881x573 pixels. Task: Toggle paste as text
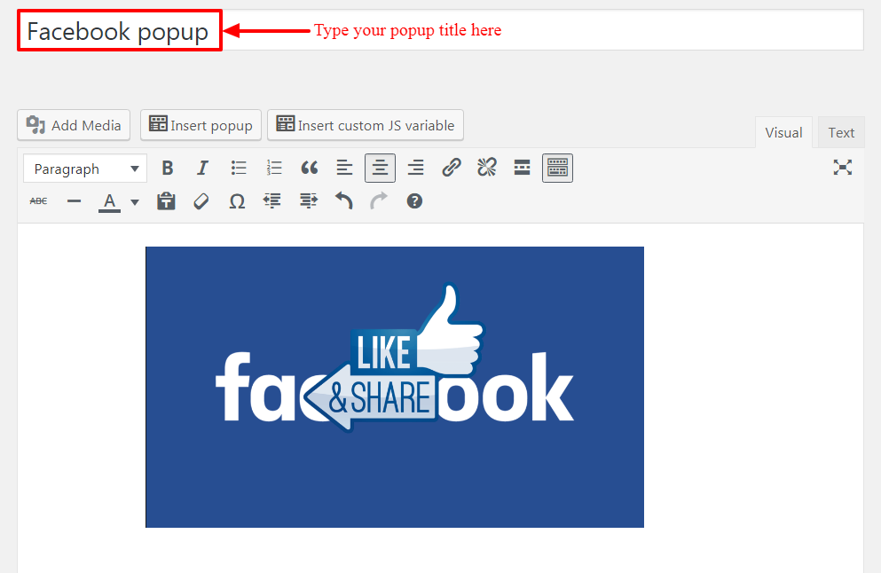click(x=166, y=201)
